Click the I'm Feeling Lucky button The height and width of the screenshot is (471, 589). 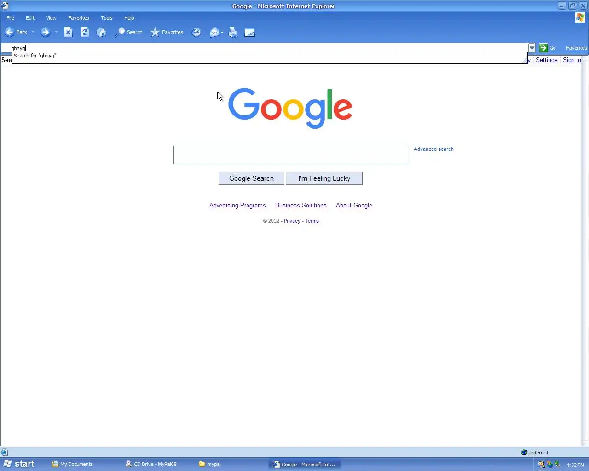324,178
